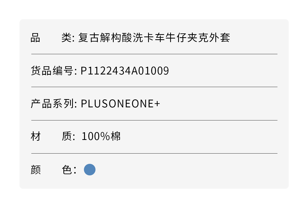
Task: Click divider line below the product name row
Action: [154, 54]
